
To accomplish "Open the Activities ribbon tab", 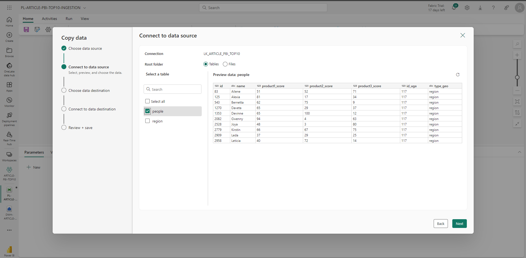I will pyautogui.click(x=49, y=19).
